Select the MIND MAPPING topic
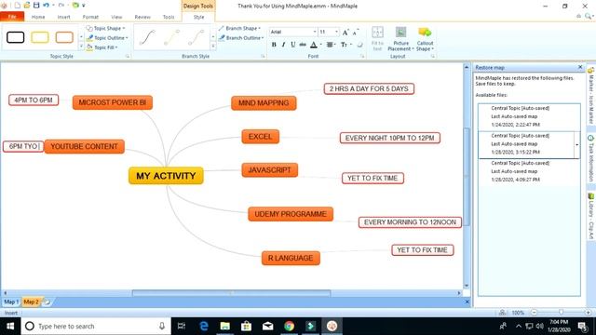The width and height of the screenshot is (596, 335). click(264, 103)
